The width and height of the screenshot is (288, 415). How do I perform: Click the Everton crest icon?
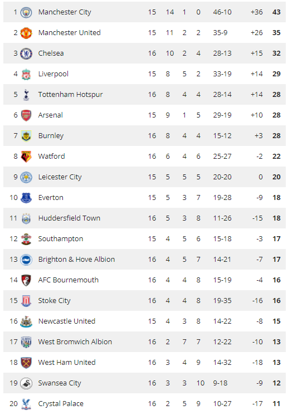tap(26, 198)
